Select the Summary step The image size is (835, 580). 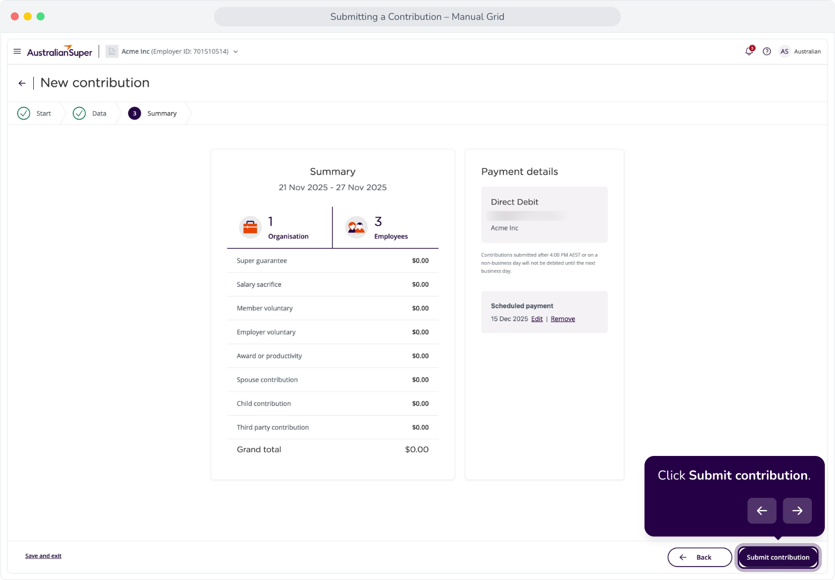pos(152,113)
